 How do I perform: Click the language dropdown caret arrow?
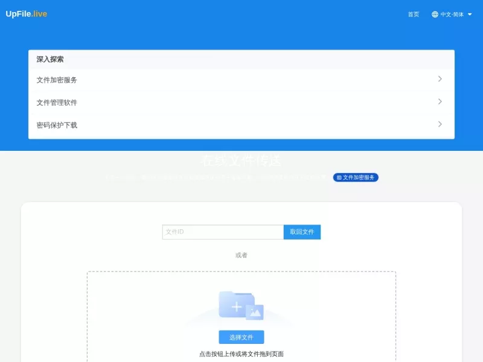click(470, 14)
